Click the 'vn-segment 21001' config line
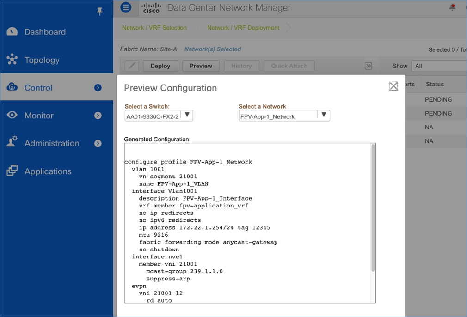467x317 pixels. (x=168, y=176)
